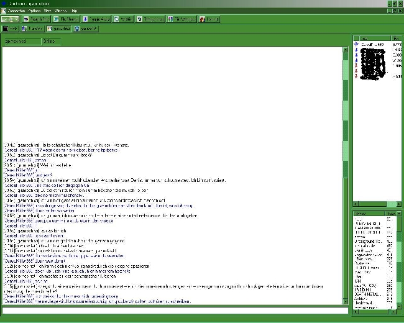Click room list horizontal scroll right arrow
The height and width of the screenshot is (323, 404).
pyautogui.click(x=393, y=312)
